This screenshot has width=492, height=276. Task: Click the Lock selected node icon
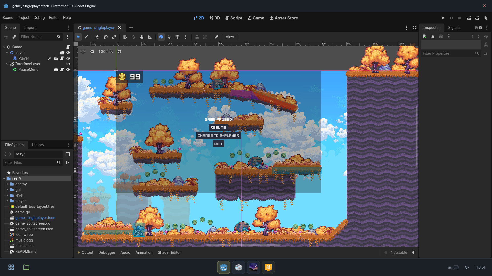point(197,37)
